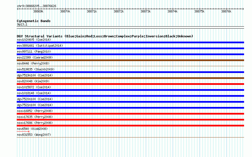
Task: Select the brown bar under dgv7519n100
Action: (130, 78)
